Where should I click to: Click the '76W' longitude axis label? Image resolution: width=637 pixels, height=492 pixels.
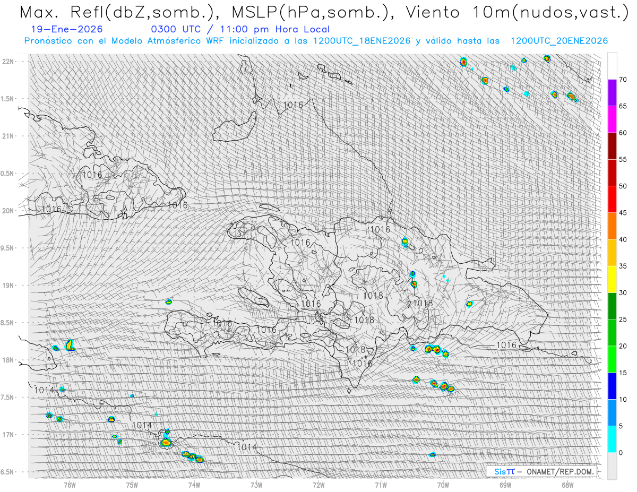click(70, 485)
